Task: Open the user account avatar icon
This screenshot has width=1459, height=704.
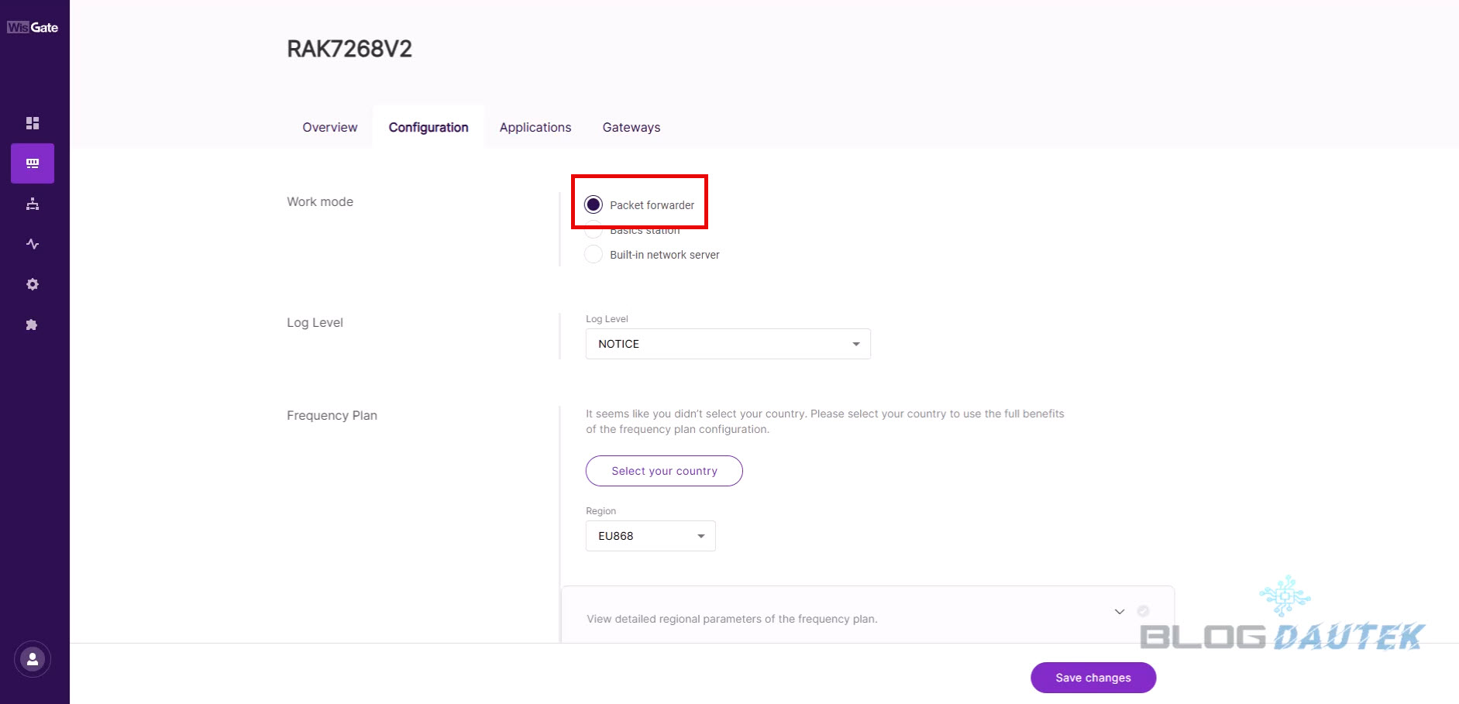Action: [x=33, y=660]
